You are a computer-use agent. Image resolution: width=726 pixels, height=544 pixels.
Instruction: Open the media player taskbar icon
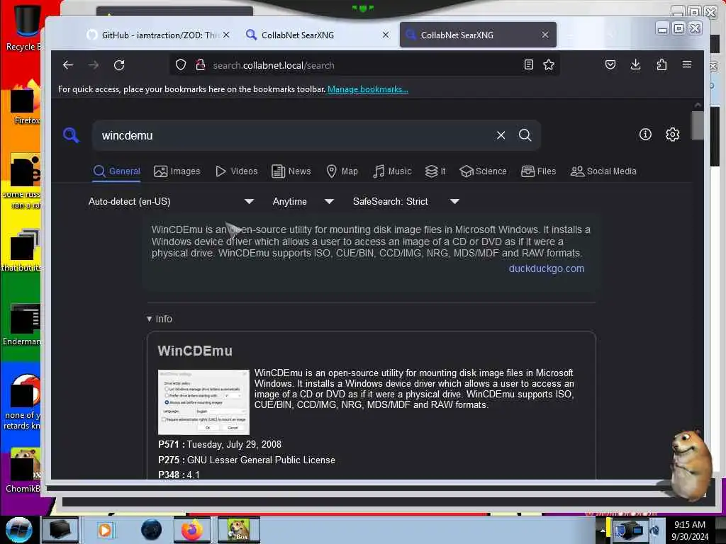pos(105,530)
